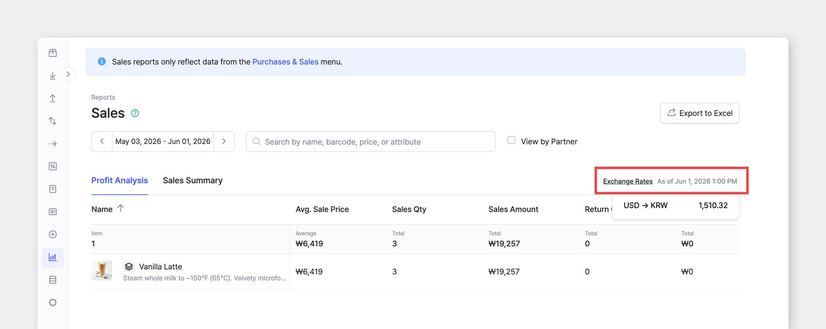826x329 pixels.
Task: Open the box/items icon in sidebar
Action: pyautogui.click(x=53, y=53)
